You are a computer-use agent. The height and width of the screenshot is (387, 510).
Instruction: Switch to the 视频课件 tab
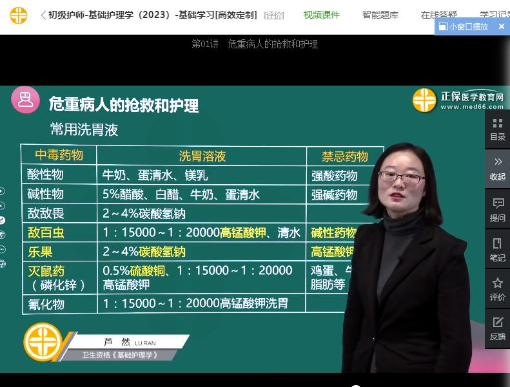322,15
